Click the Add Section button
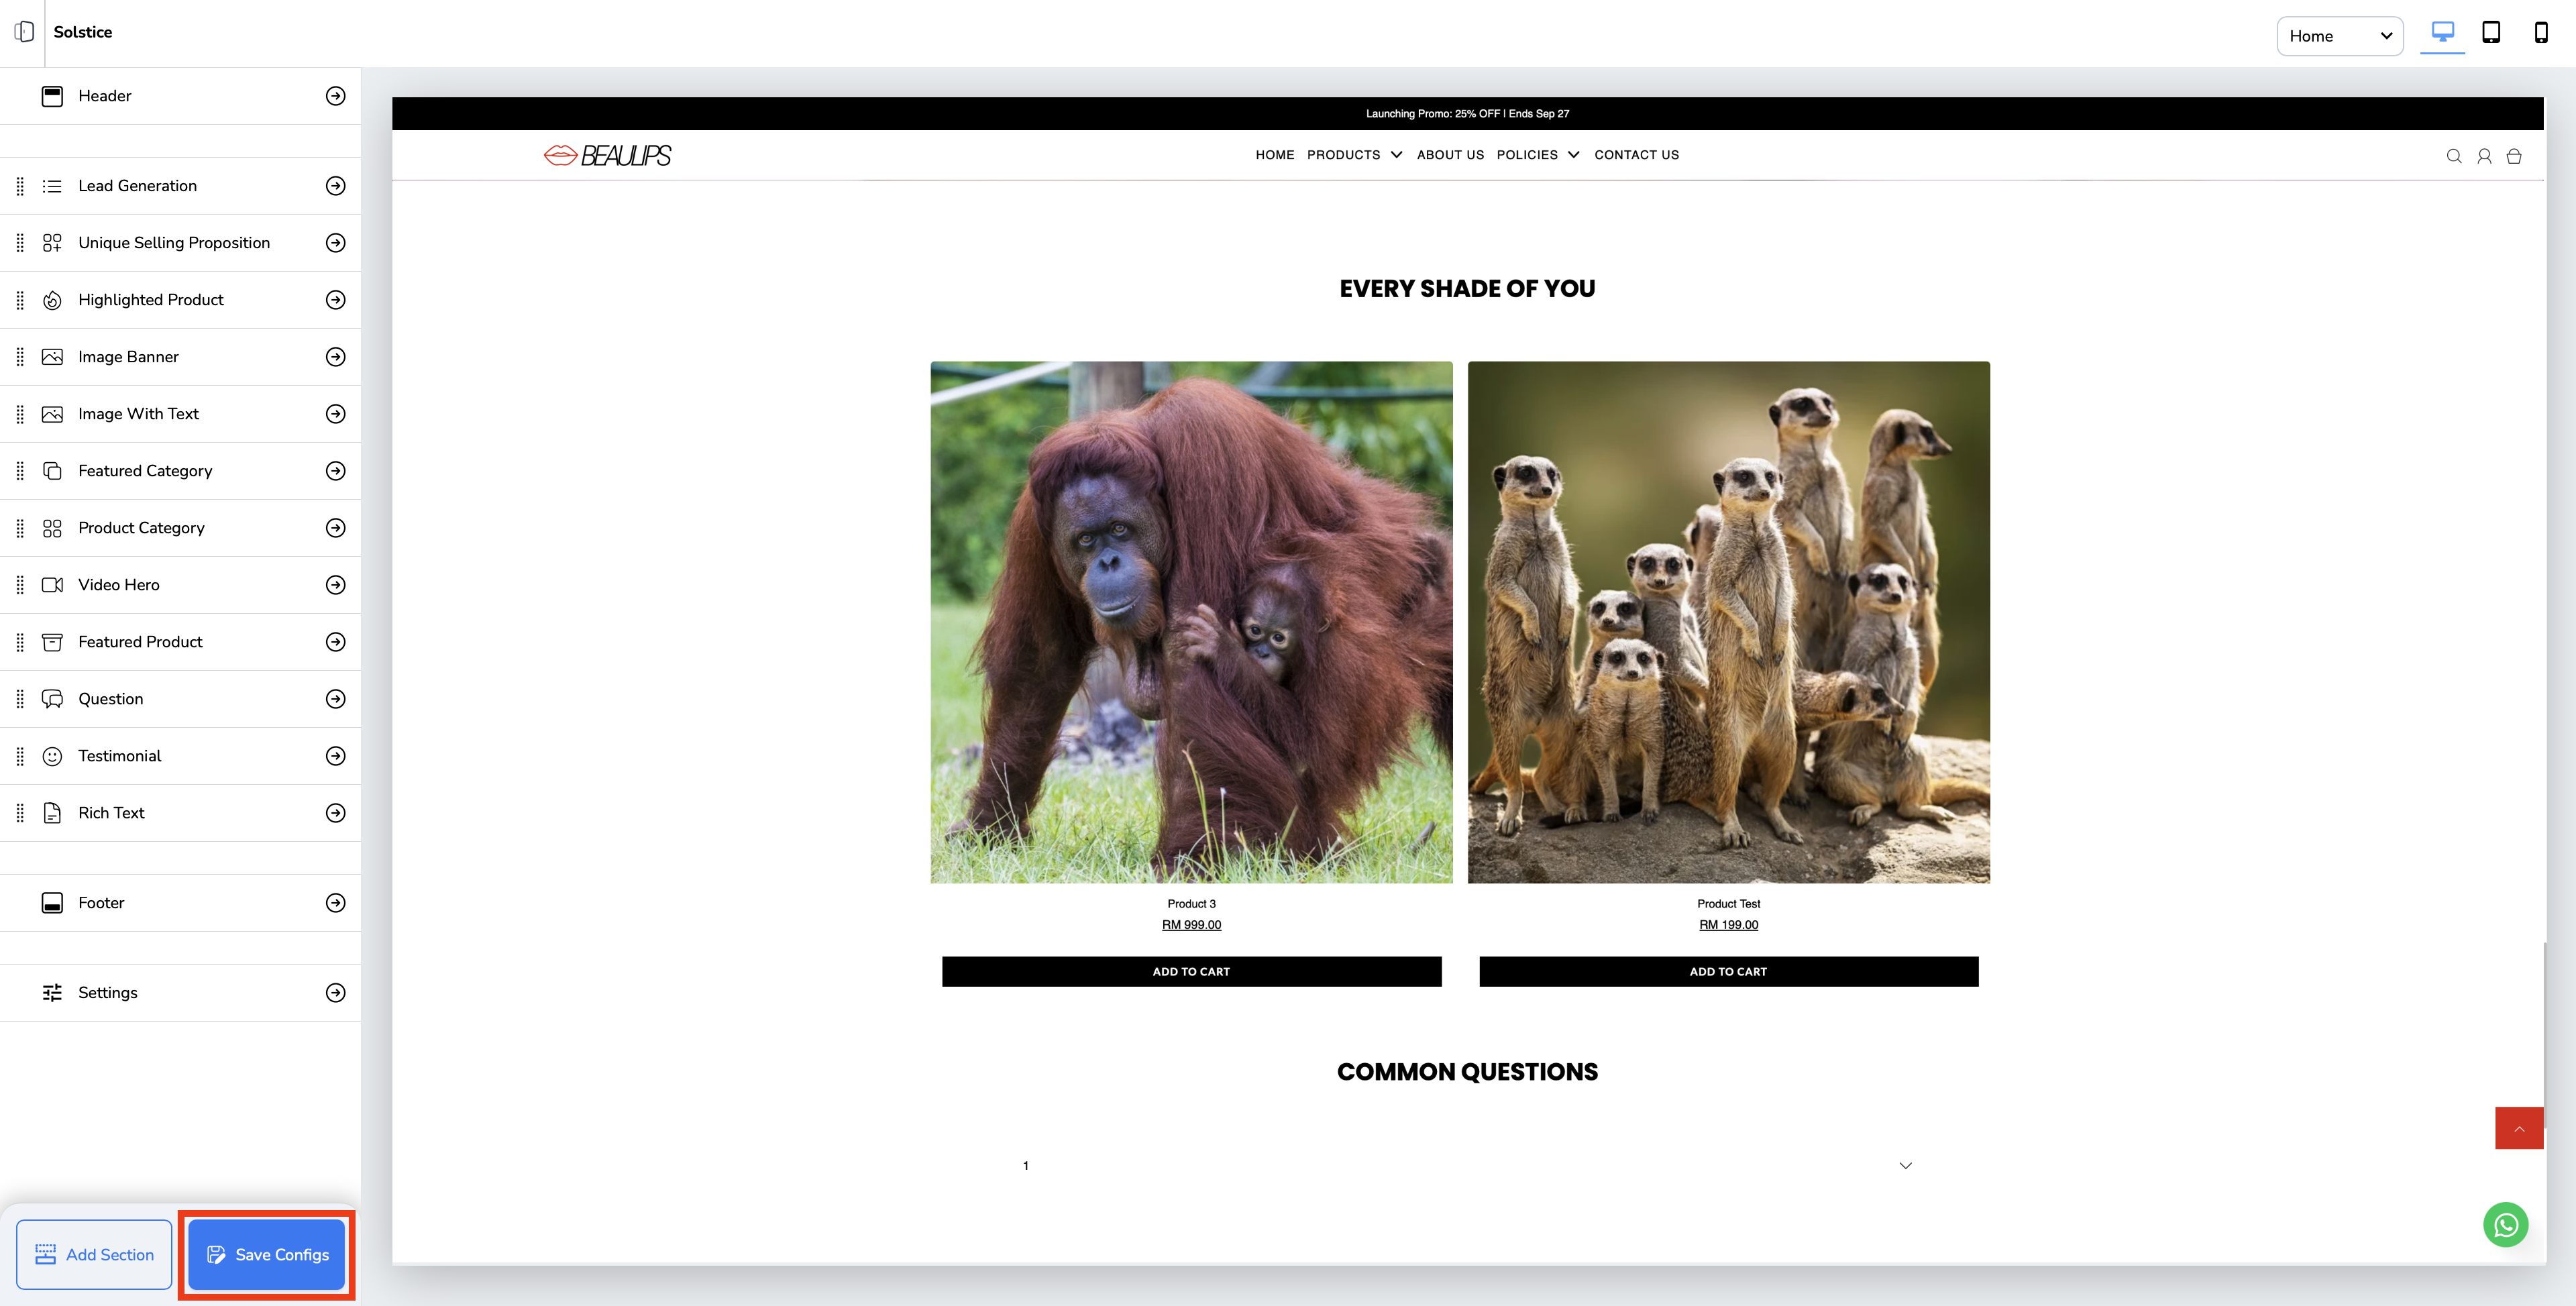 click(94, 1255)
